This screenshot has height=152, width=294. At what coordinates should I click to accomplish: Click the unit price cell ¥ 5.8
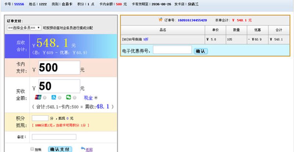215,39
